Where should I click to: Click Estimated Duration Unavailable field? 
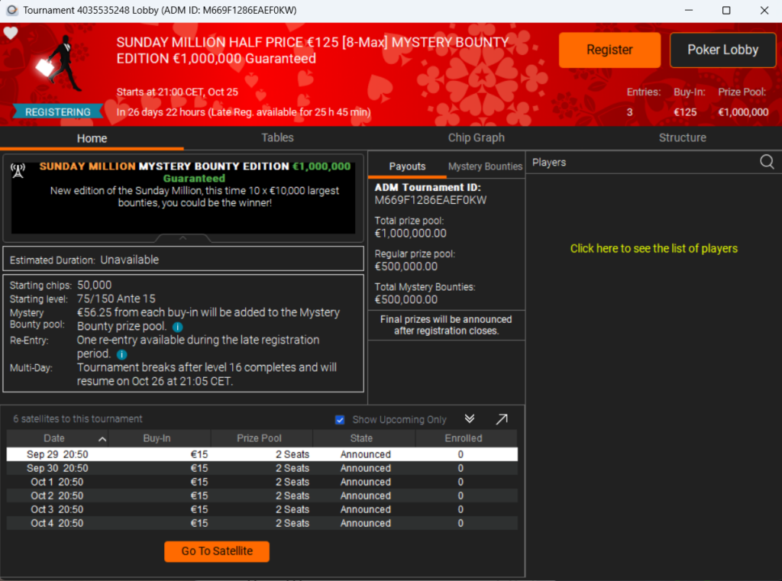(x=183, y=260)
